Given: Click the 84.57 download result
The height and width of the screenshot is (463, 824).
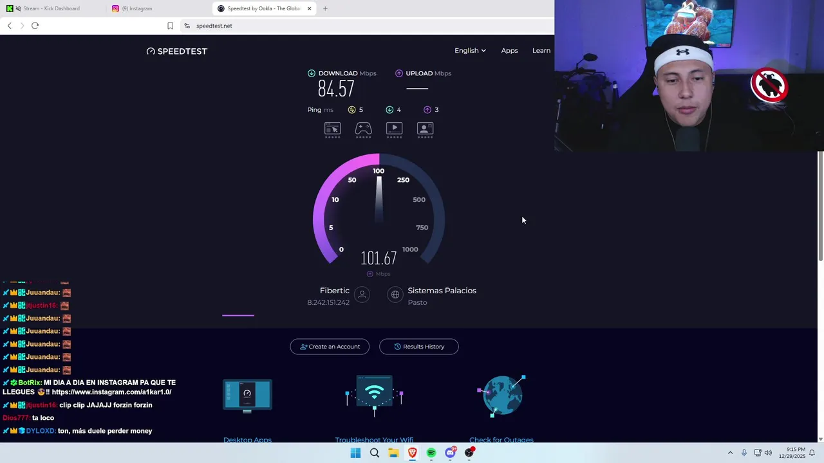Looking at the screenshot, I should 336,89.
